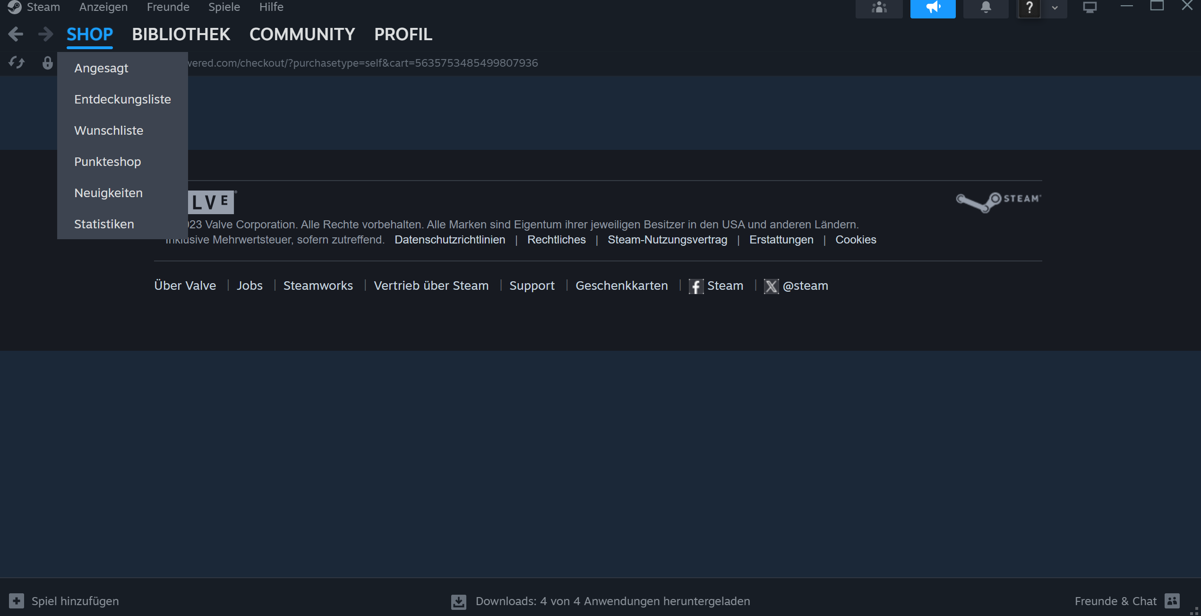Viewport: 1201px width, 616px height.
Task: Open the chevron next to the help icon
Action: [1054, 8]
